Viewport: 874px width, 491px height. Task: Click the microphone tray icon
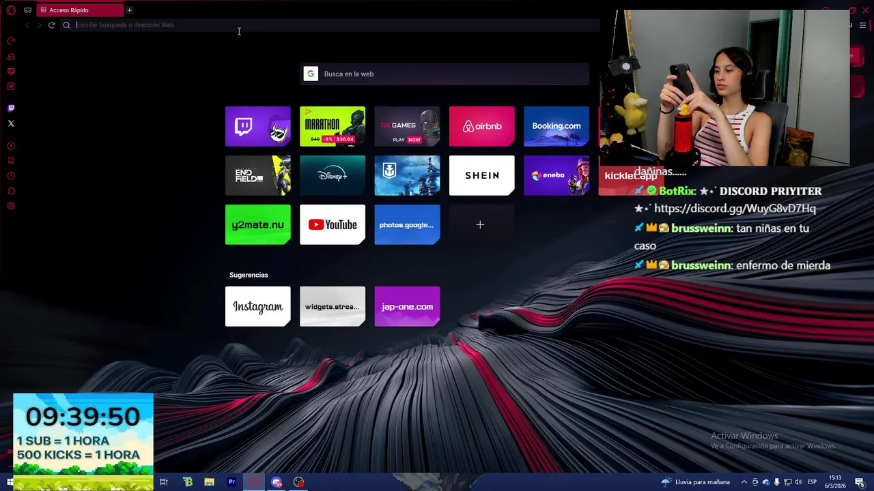pyautogui.click(x=776, y=482)
